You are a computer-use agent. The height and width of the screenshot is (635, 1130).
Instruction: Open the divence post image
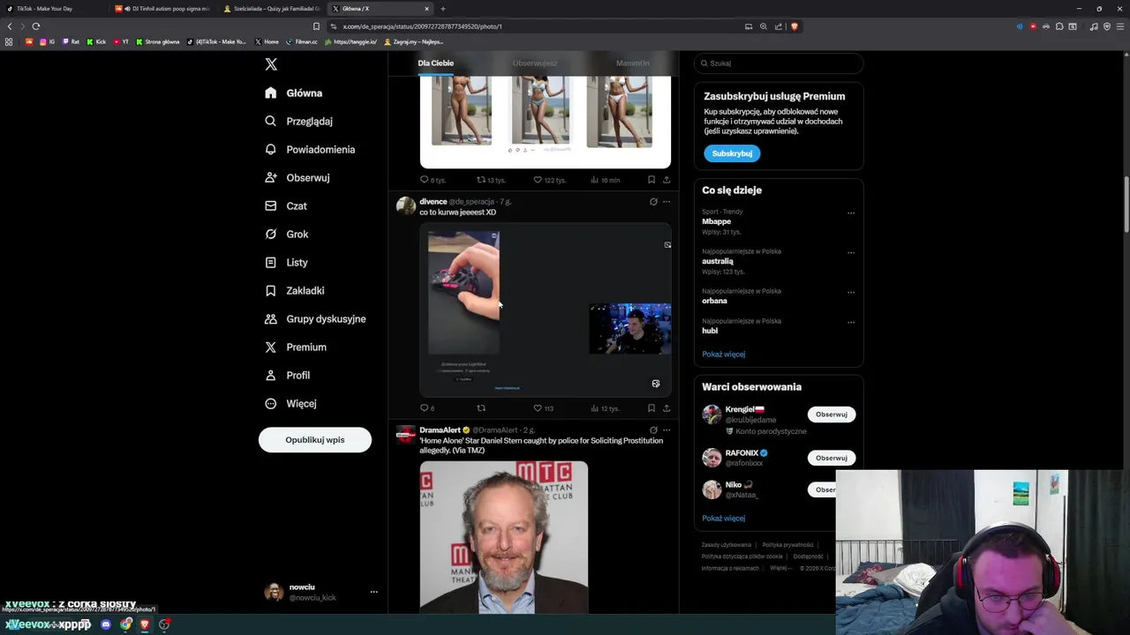(x=546, y=310)
